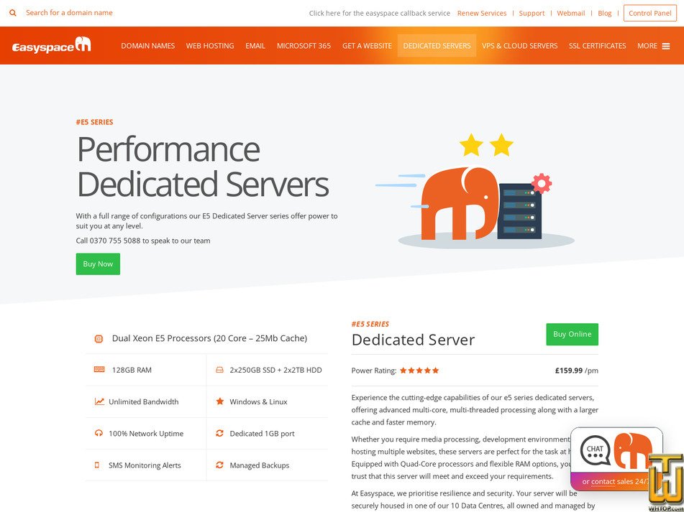Open the Webmail link
Viewport: 684px width, 512px height.
coord(570,13)
